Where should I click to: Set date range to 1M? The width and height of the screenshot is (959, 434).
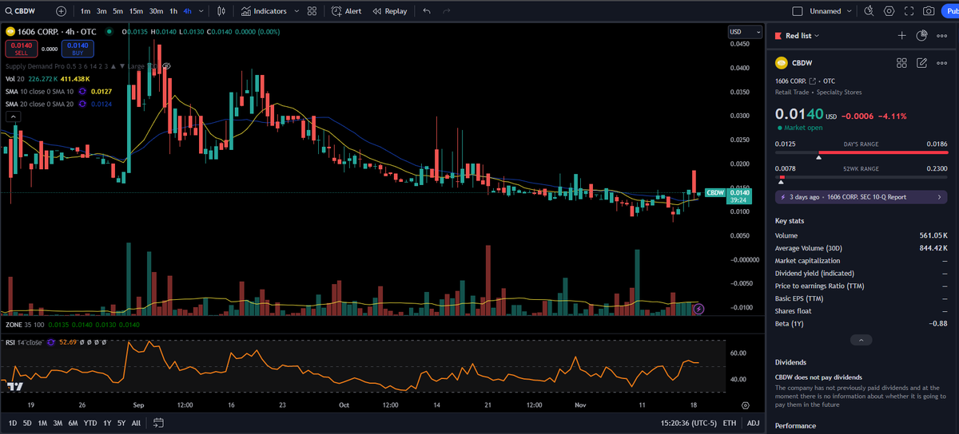click(42, 423)
